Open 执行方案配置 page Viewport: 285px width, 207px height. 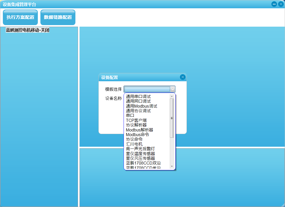pos(20,17)
